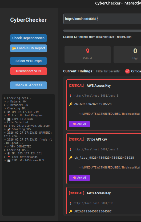
Task: Open the Load JSON Report dialog
Action: tap(28, 48)
